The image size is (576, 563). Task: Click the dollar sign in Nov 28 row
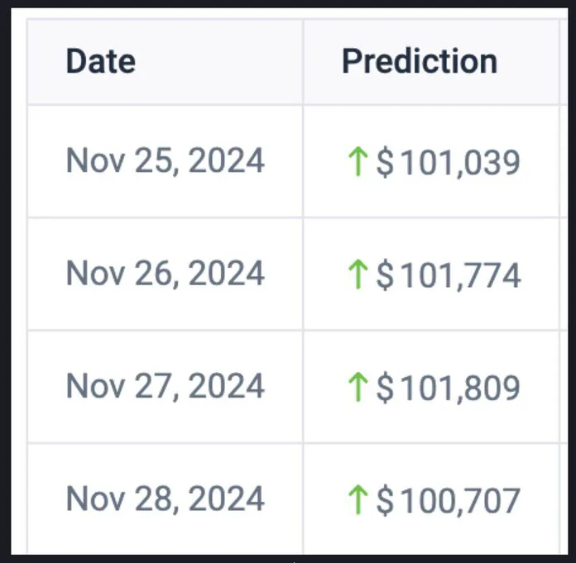pos(385,500)
